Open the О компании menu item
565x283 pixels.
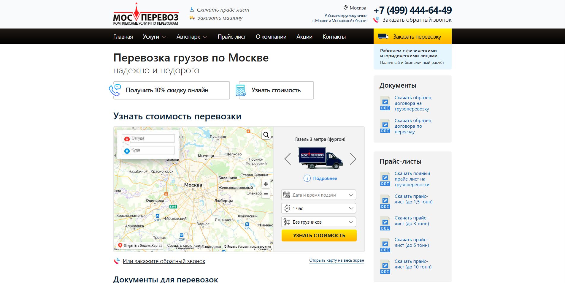click(x=271, y=37)
